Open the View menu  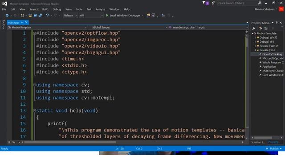(x=22, y=9)
